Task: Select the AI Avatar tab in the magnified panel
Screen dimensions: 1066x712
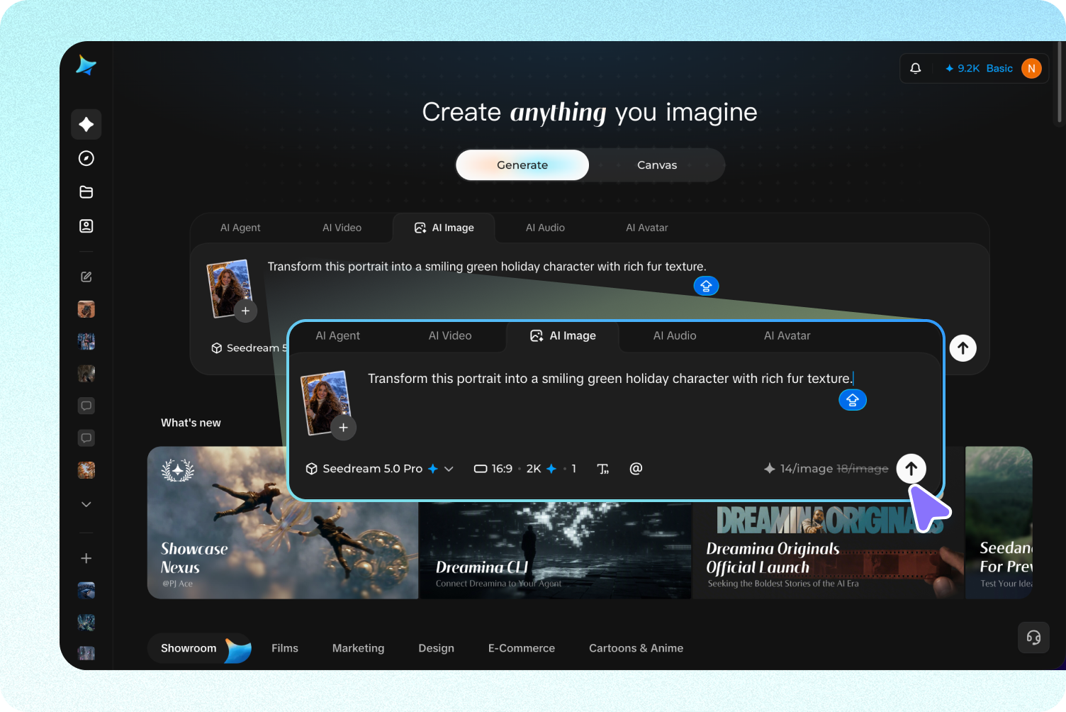Action: tap(787, 335)
